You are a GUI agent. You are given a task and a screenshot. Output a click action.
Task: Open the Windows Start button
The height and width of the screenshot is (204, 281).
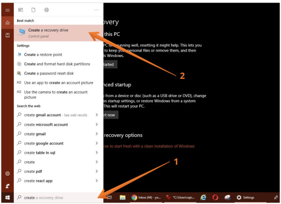tap(7, 197)
